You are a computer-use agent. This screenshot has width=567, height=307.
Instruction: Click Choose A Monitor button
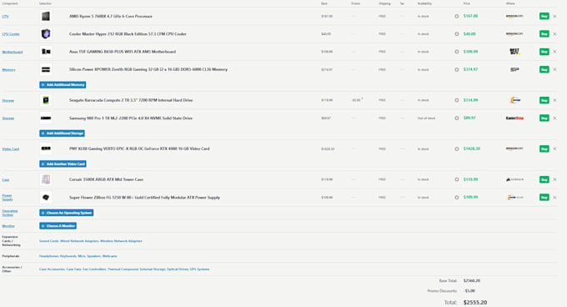[x=58, y=226]
